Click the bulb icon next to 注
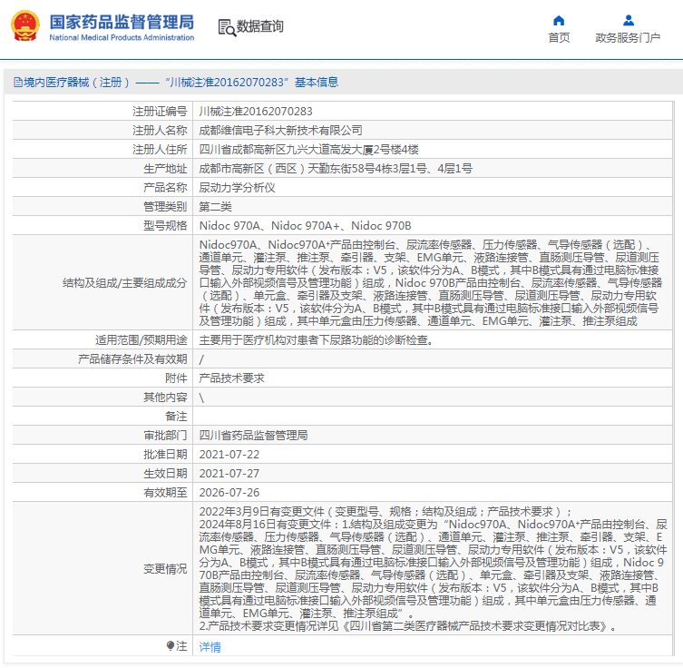Screen dimensions: 683x668 click(171, 645)
